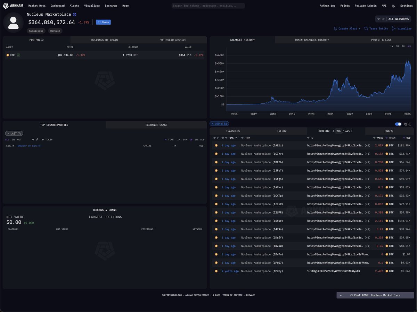417x312 pixels.
Task: Toggle the switch above the transfers table
Action: pos(398,124)
